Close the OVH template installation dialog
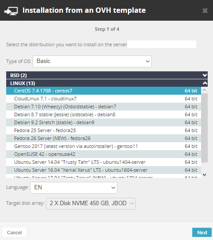213x240 pixels. click(x=205, y=11)
